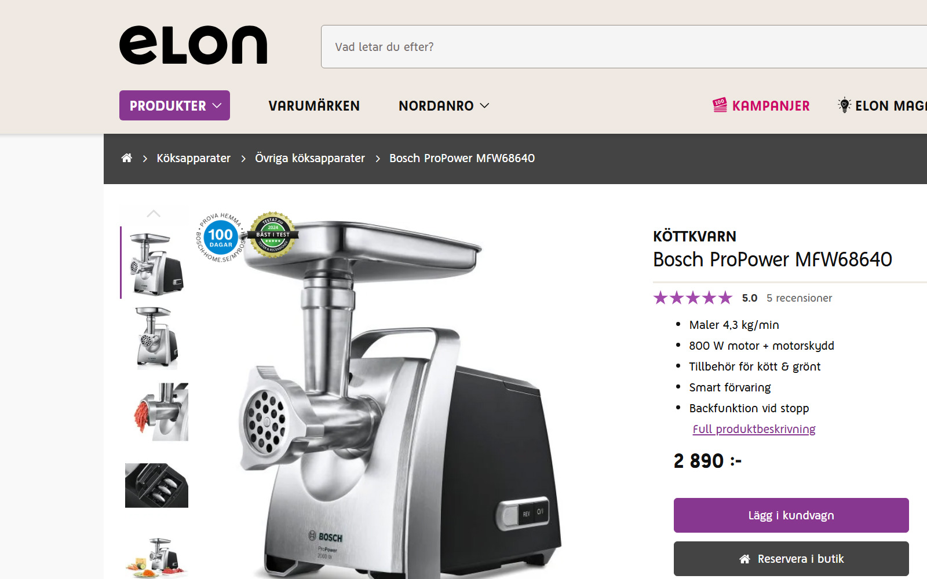
Task: Select the accessories storage thumbnail
Action: pos(156,485)
